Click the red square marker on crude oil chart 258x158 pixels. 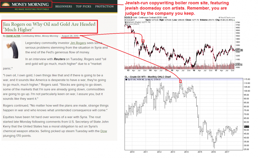tap(180, 81)
